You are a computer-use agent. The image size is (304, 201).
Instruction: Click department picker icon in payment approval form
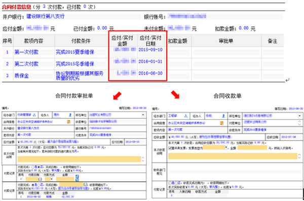coord(34,115)
